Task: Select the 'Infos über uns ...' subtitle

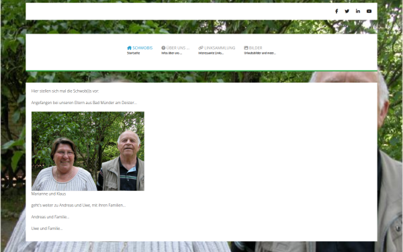Action: 172,53
